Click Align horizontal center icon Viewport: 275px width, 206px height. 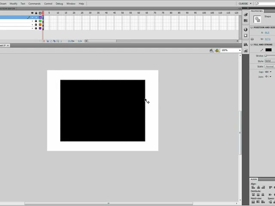tap(258, 187)
